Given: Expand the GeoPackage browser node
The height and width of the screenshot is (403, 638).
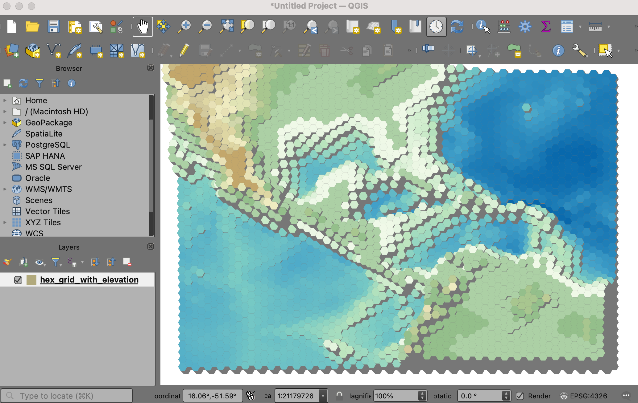Looking at the screenshot, I should click(5, 123).
